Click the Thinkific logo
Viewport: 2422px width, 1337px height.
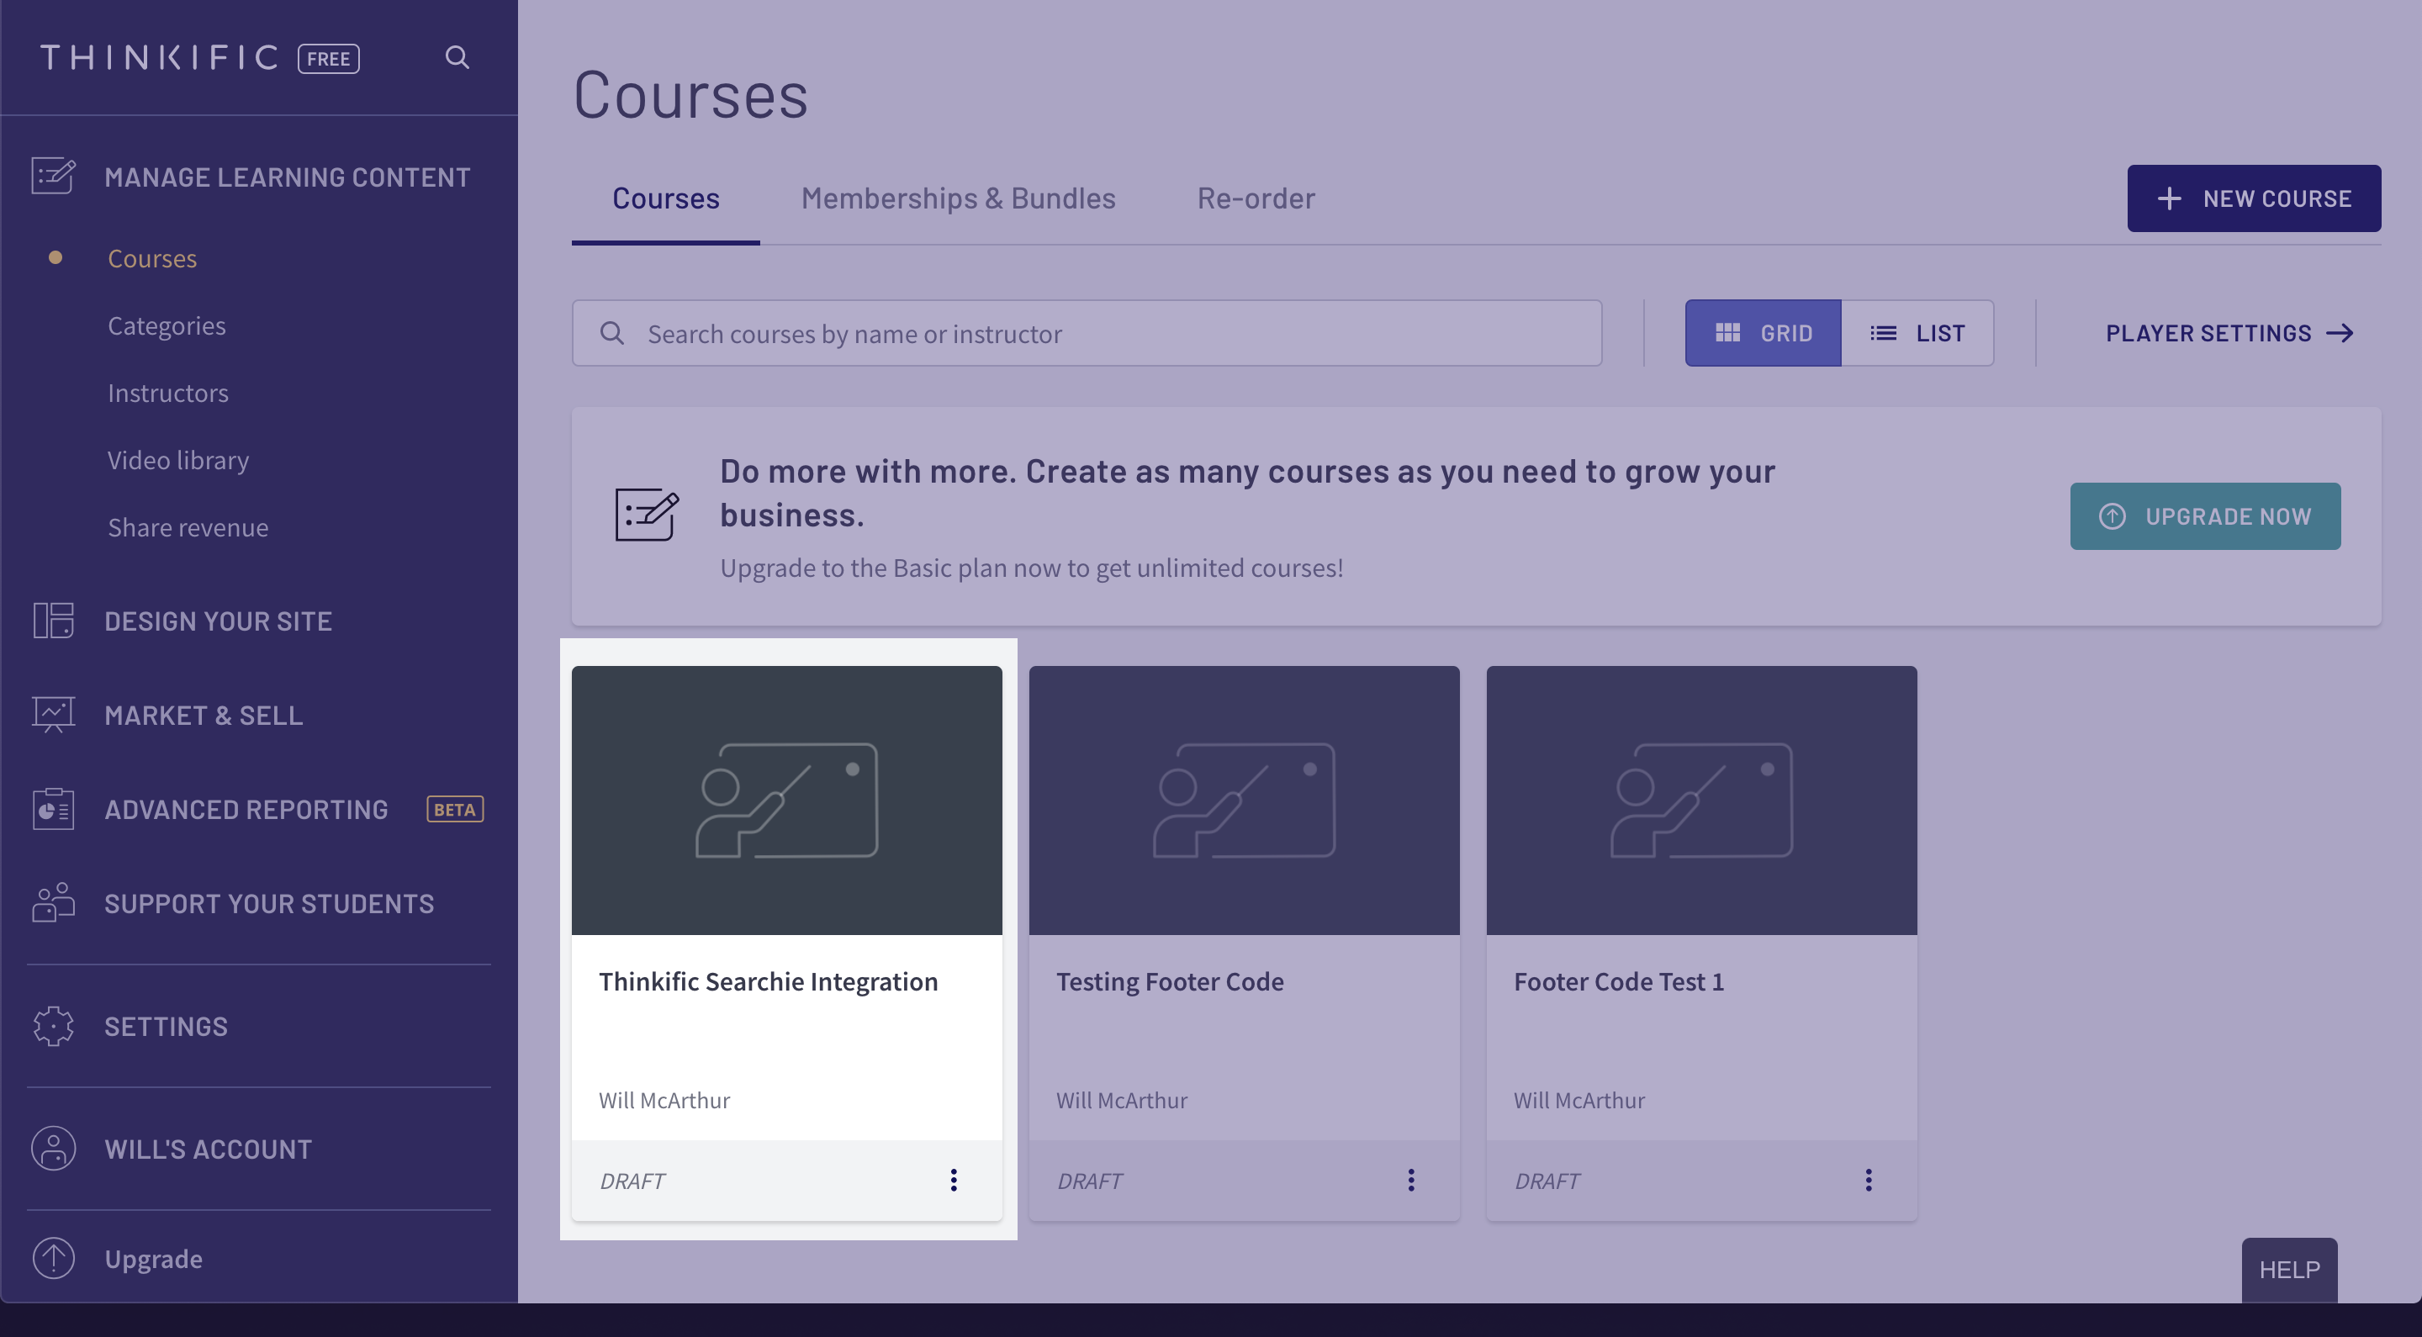pyautogui.click(x=159, y=57)
